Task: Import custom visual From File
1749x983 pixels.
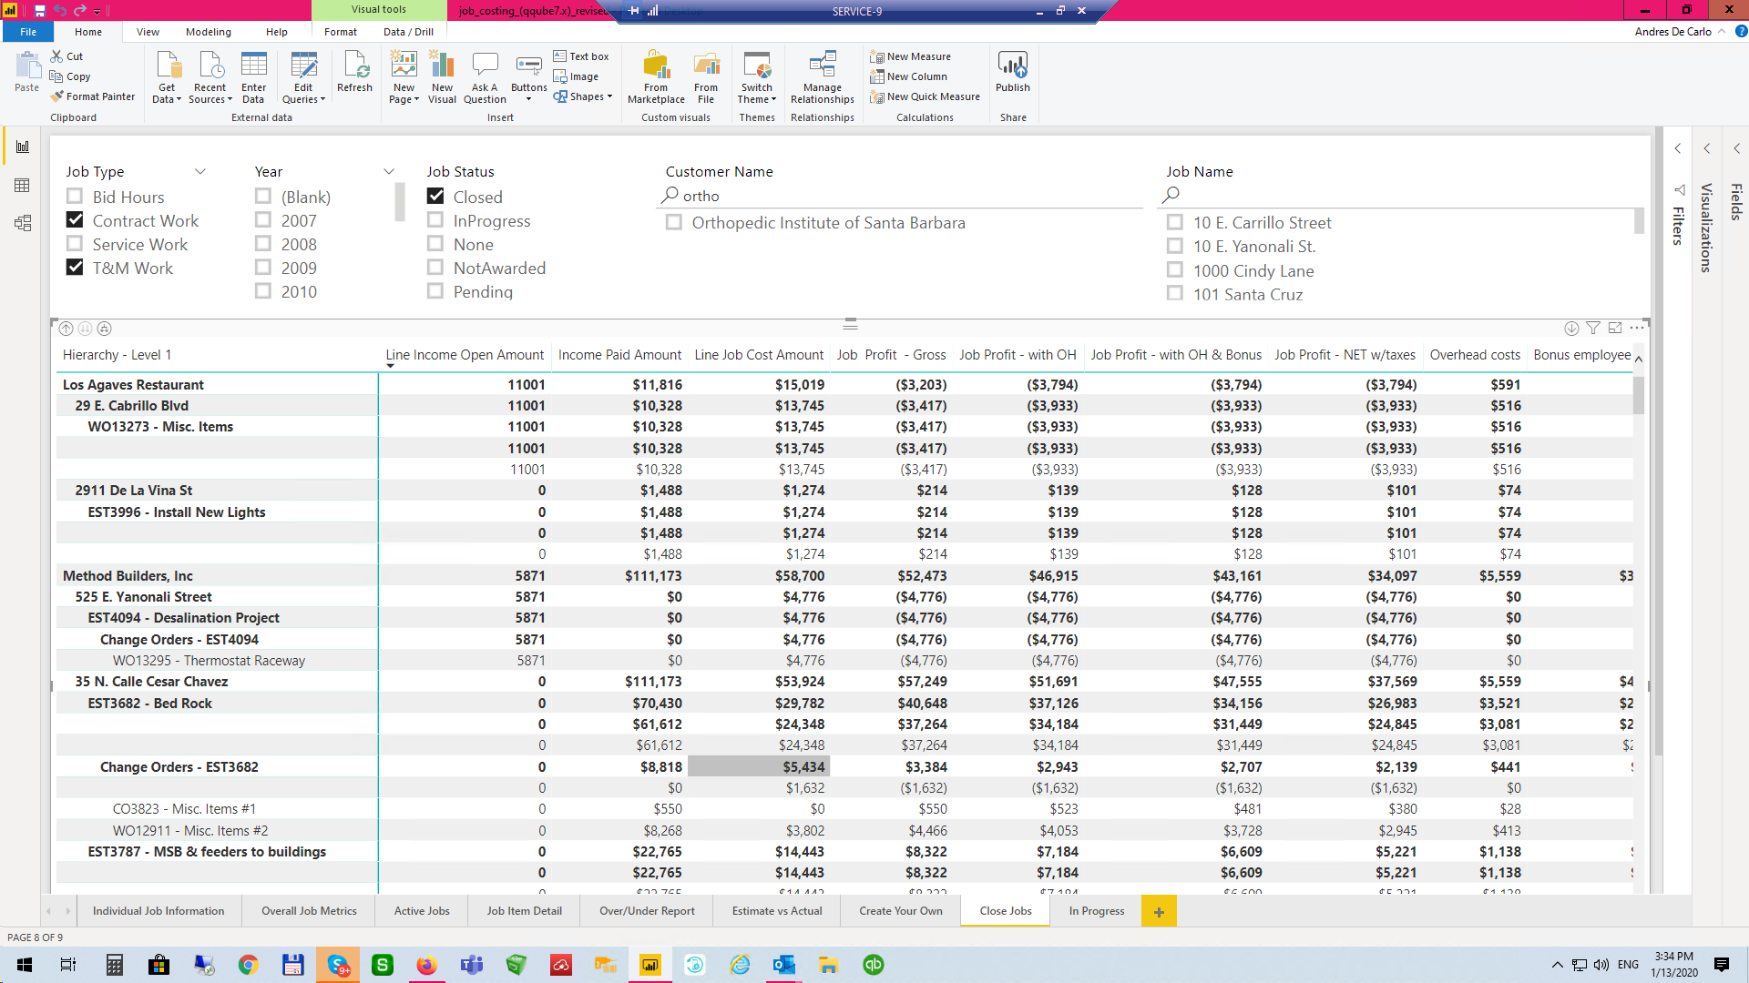Action: (x=706, y=77)
